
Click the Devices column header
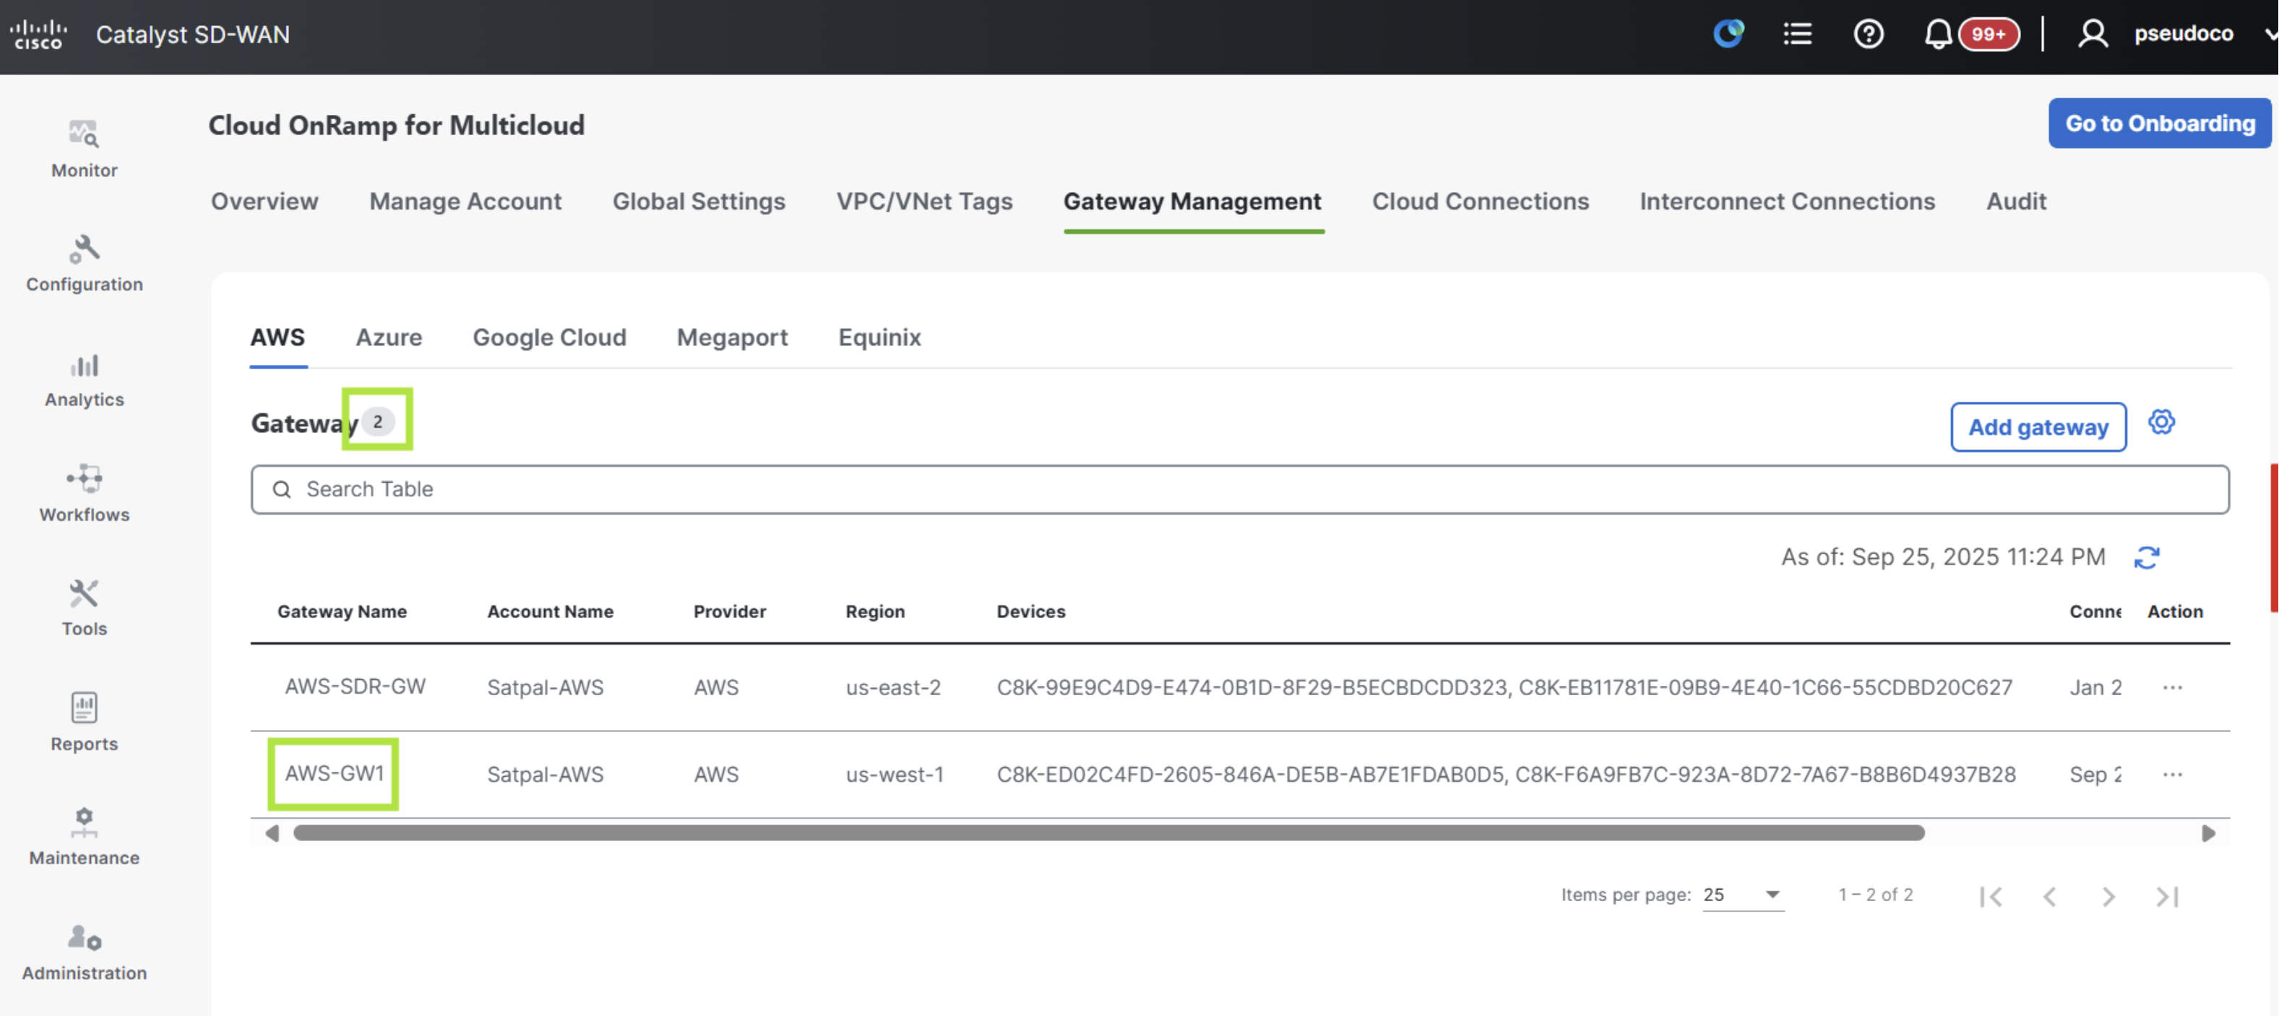click(1030, 611)
